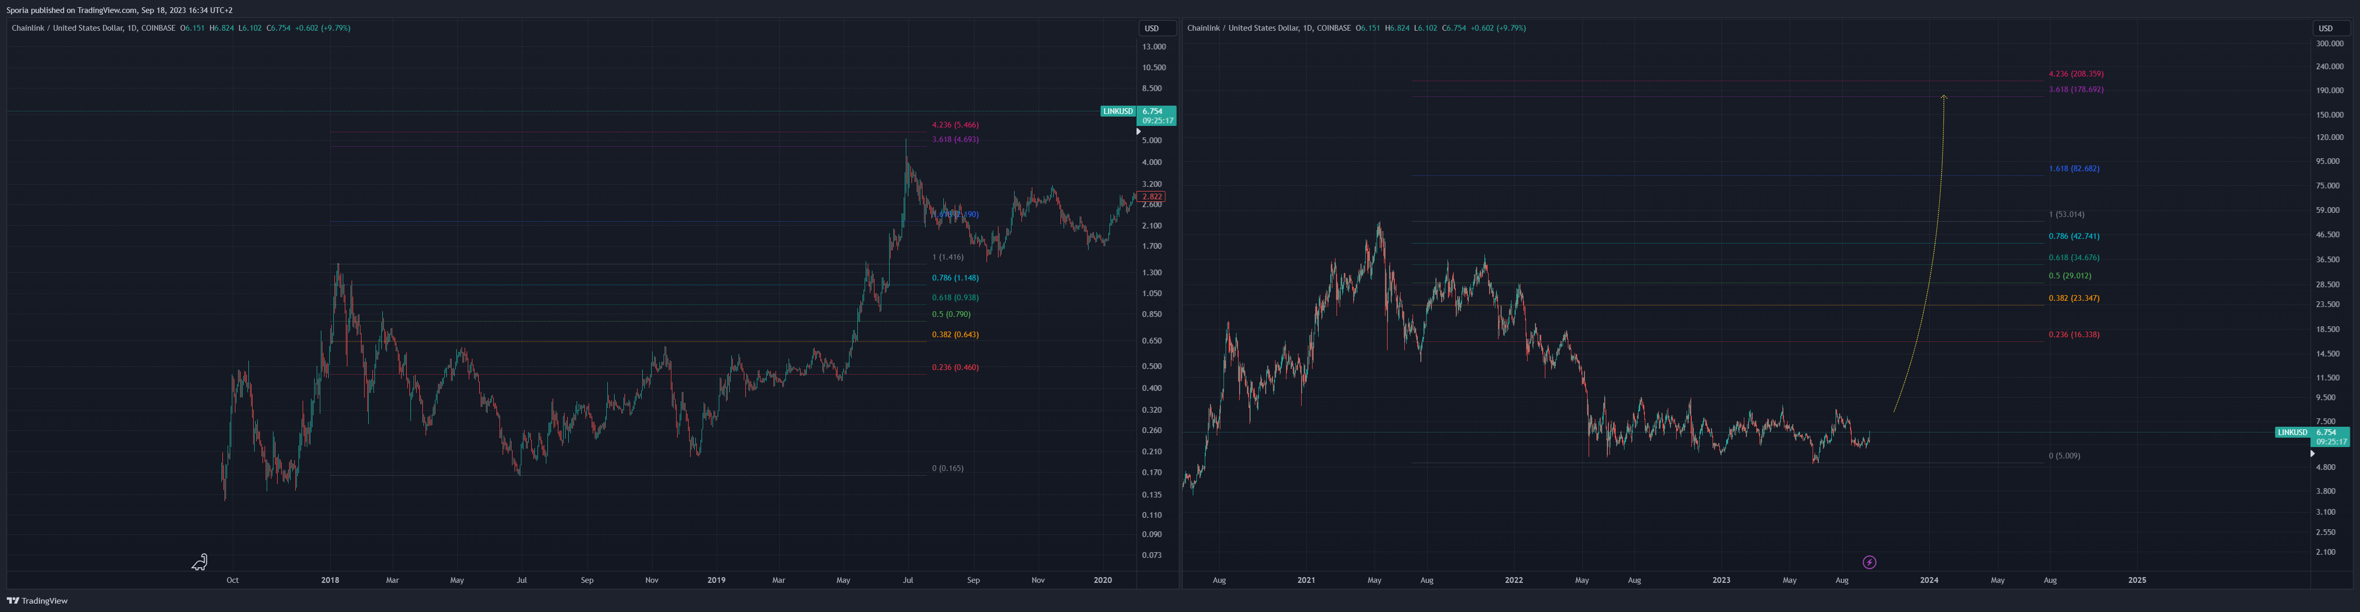This screenshot has width=2360, height=612.
Task: Click 2018 on the left time axis
Action: 330,580
